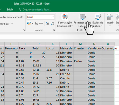
Task: Expand the Geral number format dropdown
Action: pos(53,17)
